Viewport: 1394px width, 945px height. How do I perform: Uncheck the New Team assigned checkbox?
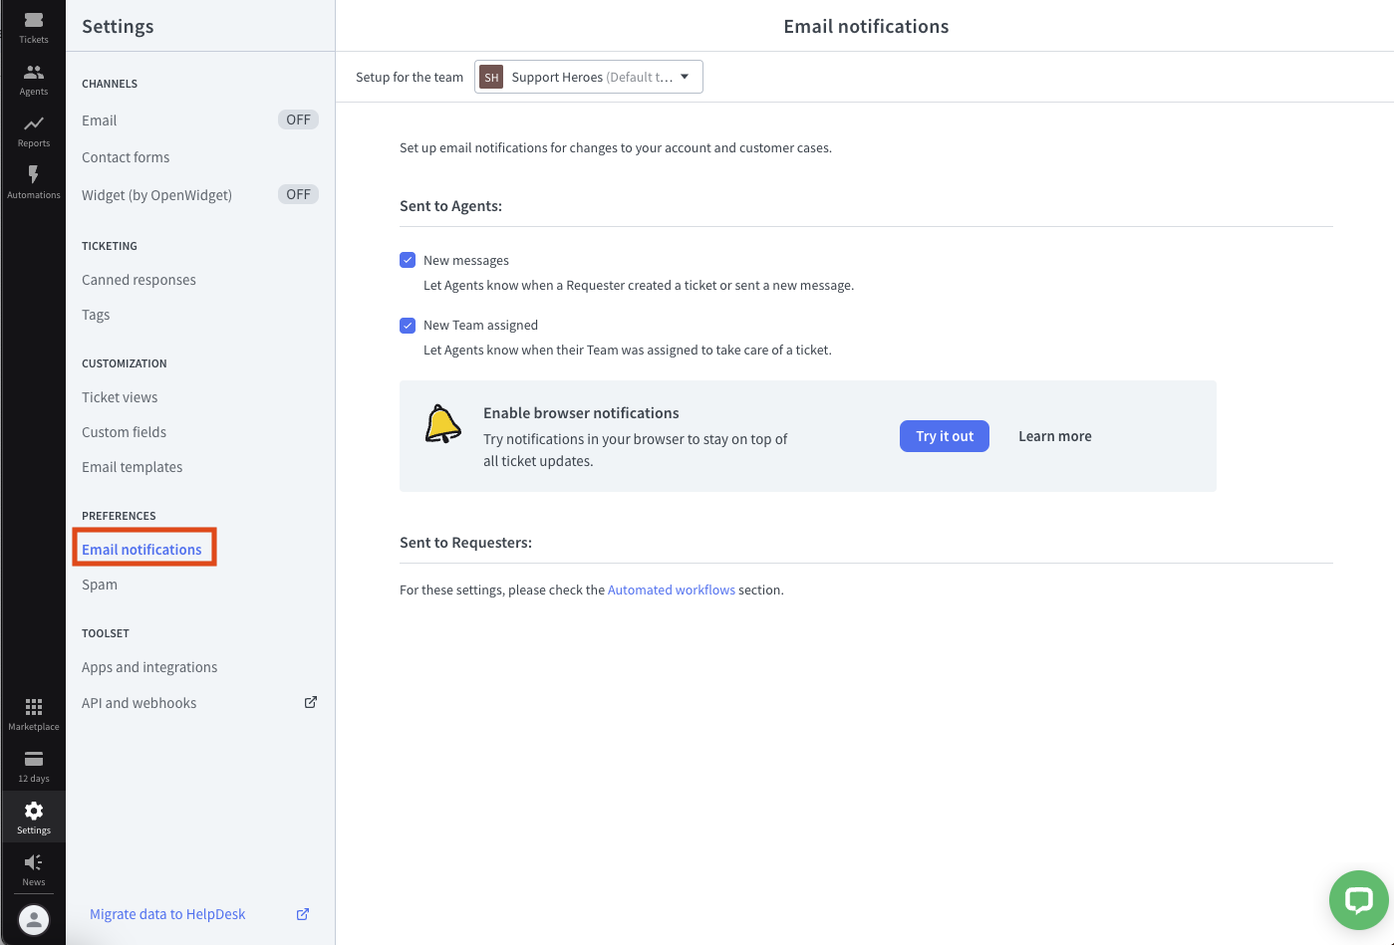pyautogui.click(x=408, y=326)
